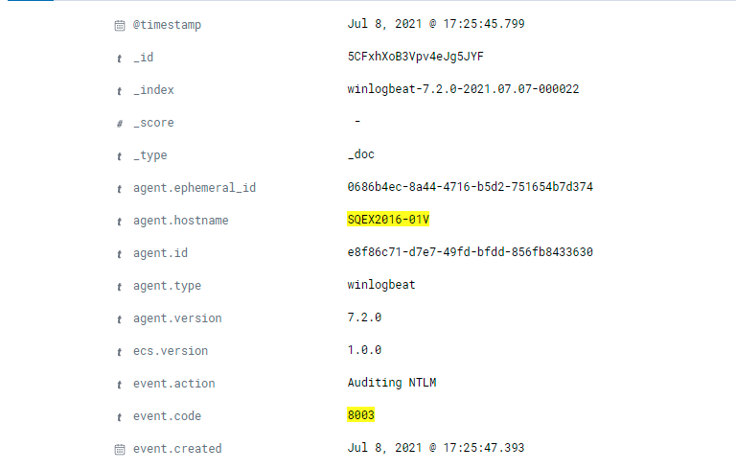
Task: Click the text type icon beside agent.version
Action: click(x=119, y=319)
